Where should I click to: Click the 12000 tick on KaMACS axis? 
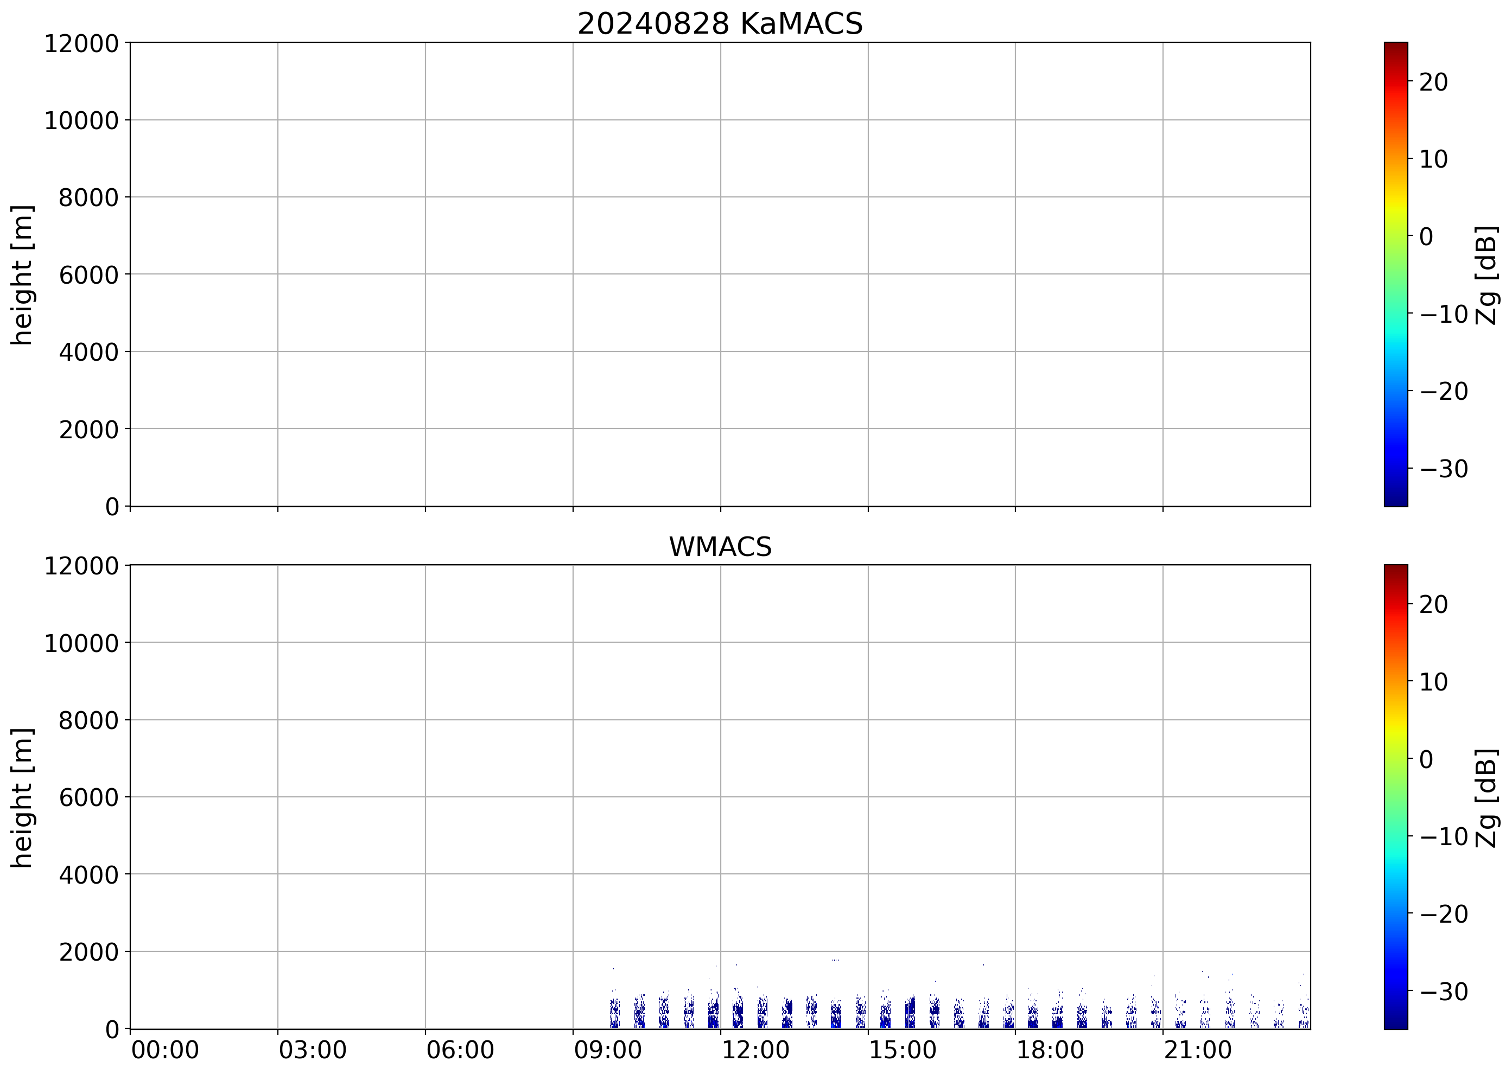click(81, 43)
